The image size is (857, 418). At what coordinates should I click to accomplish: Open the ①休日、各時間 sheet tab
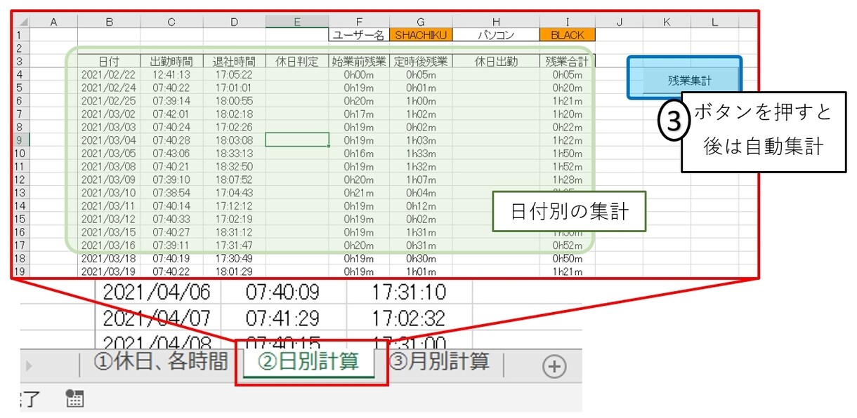pos(161,363)
